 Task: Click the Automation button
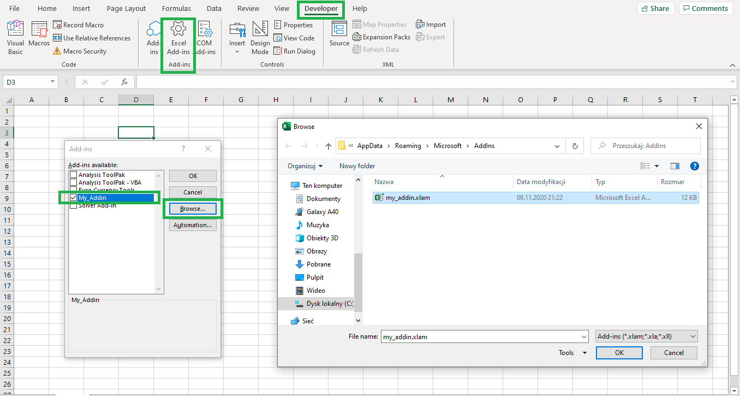192,224
